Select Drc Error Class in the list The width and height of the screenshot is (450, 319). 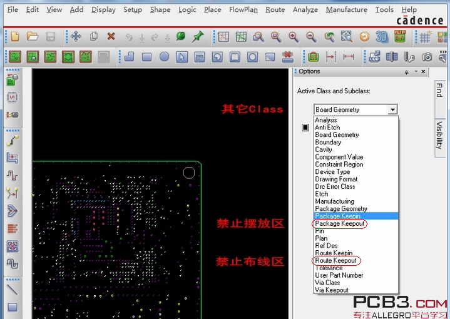[356, 186]
